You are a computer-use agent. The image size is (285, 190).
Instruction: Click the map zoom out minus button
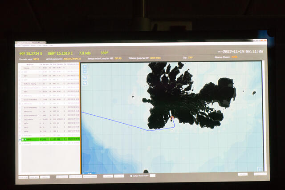tap(85, 72)
